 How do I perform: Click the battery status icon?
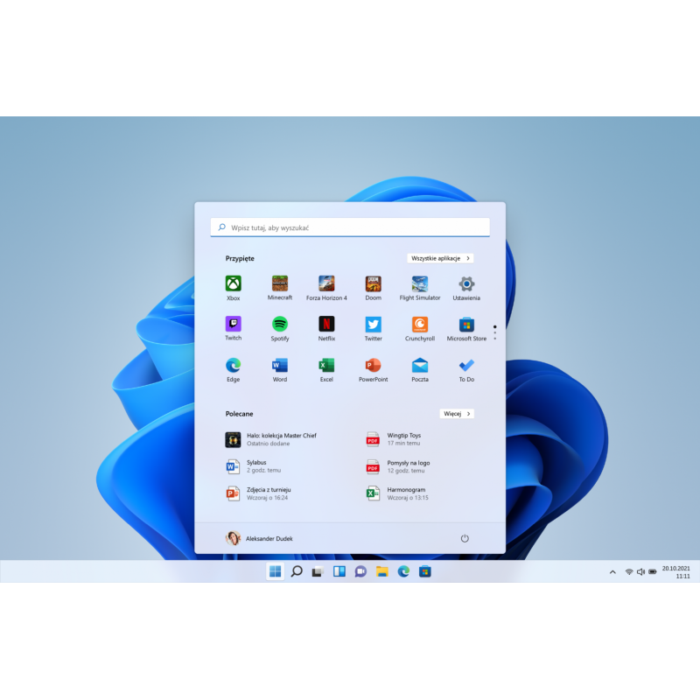(652, 572)
